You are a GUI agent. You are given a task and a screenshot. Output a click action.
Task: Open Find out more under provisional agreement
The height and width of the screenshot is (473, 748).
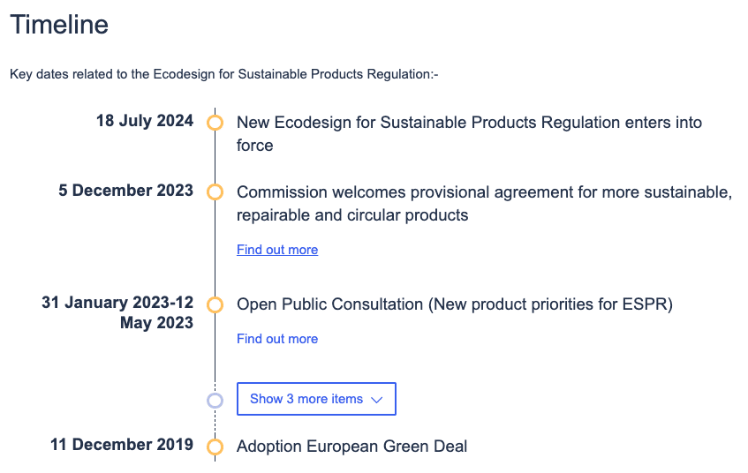tap(277, 250)
